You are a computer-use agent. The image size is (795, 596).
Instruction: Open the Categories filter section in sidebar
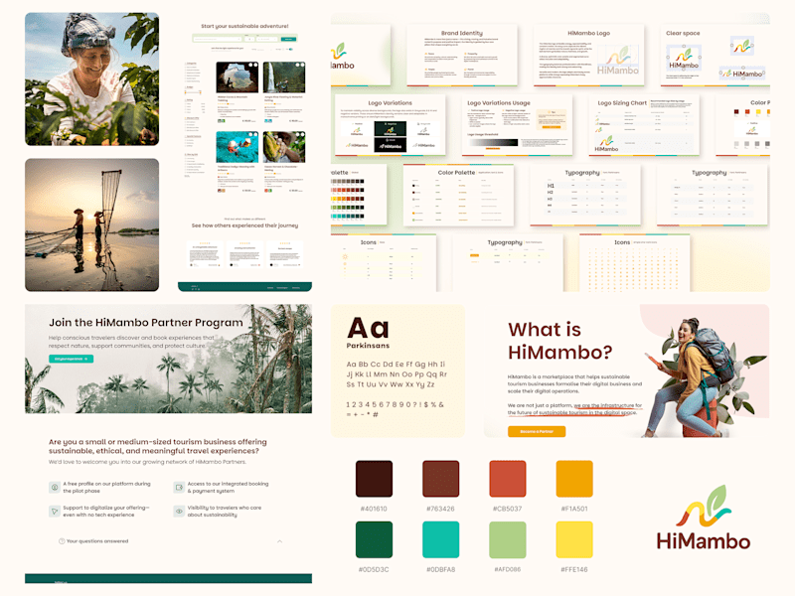(x=192, y=64)
